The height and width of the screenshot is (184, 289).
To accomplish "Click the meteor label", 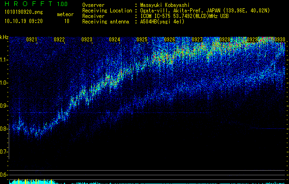I will point(65,14).
